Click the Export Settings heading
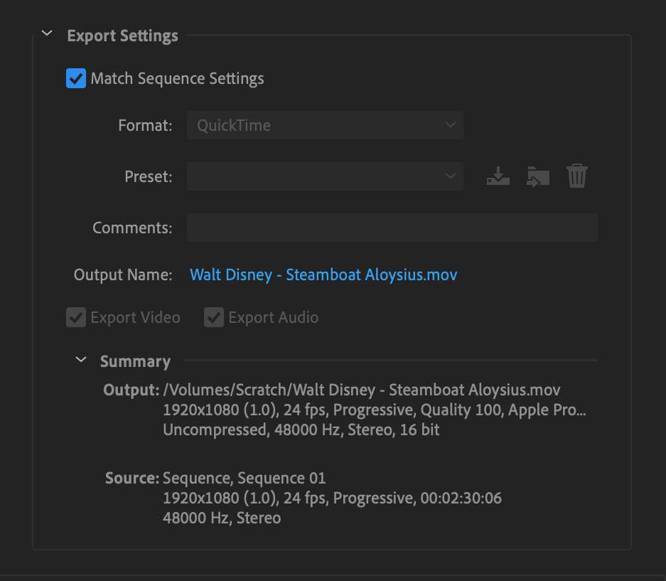 (122, 36)
